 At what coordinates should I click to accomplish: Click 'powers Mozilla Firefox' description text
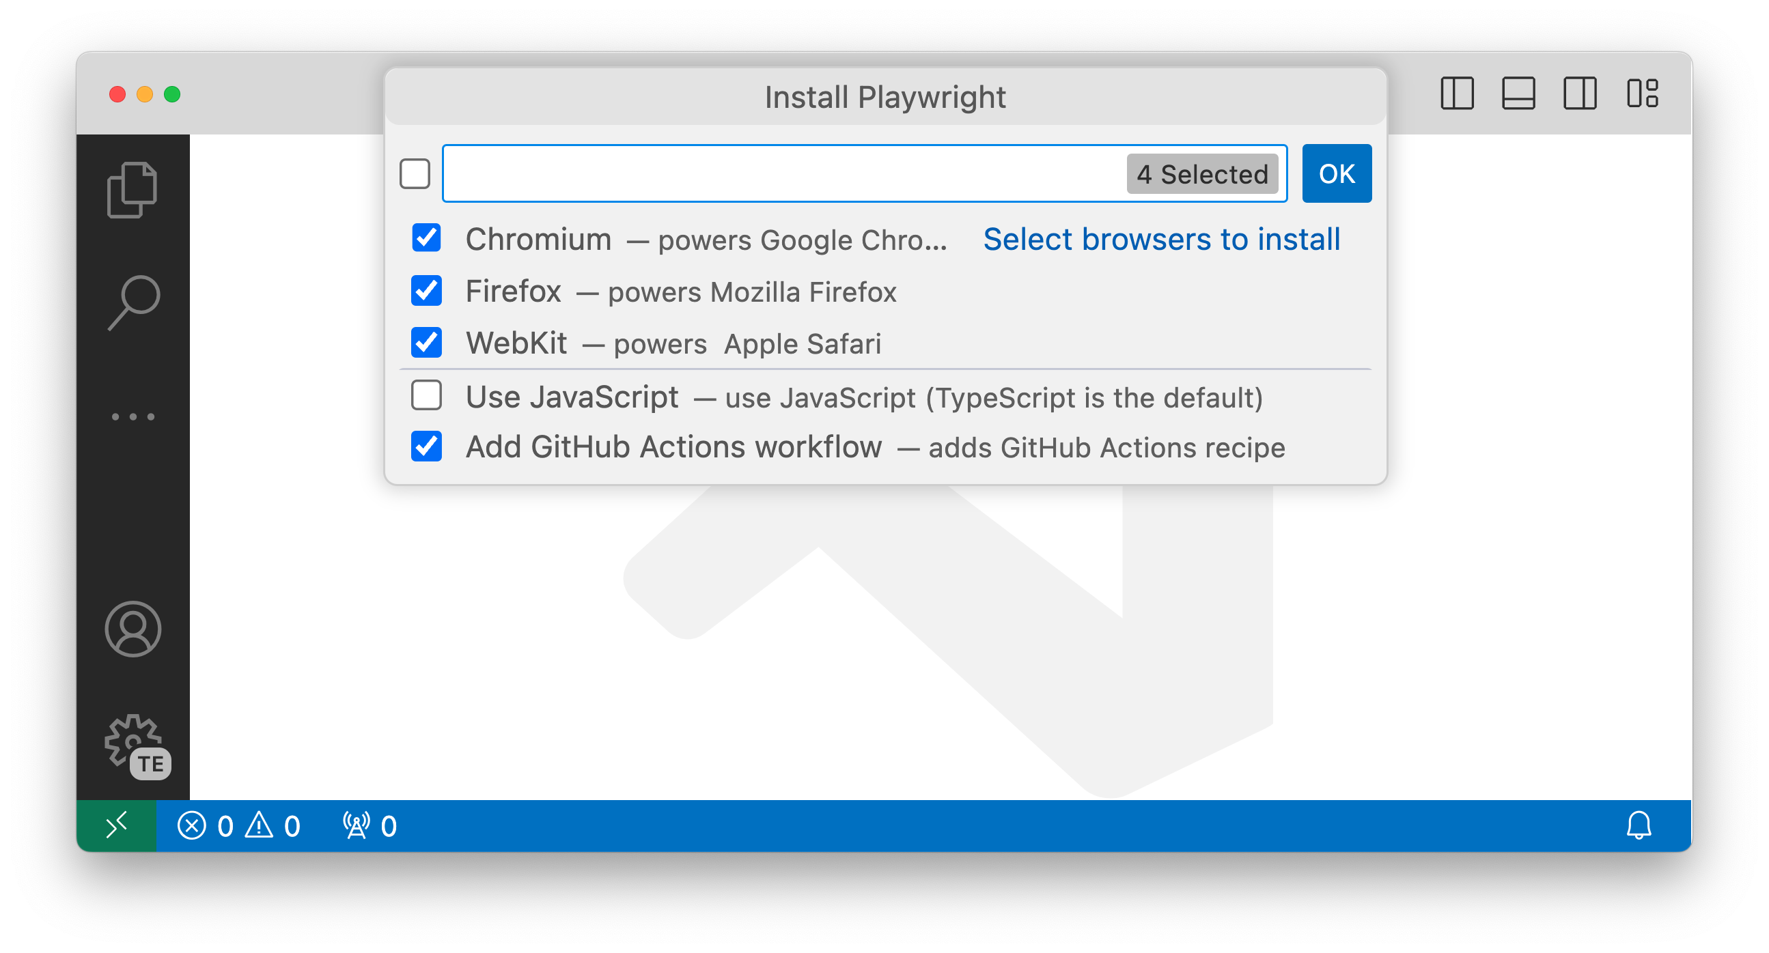tap(752, 292)
